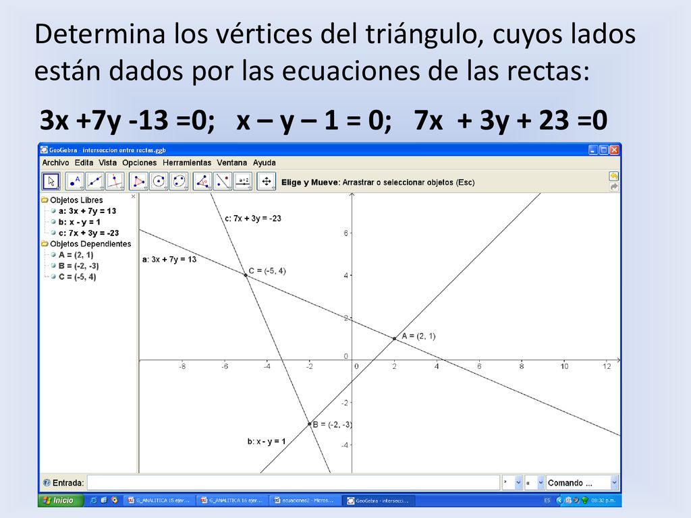Select the Reflect about line tool

coord(223,181)
